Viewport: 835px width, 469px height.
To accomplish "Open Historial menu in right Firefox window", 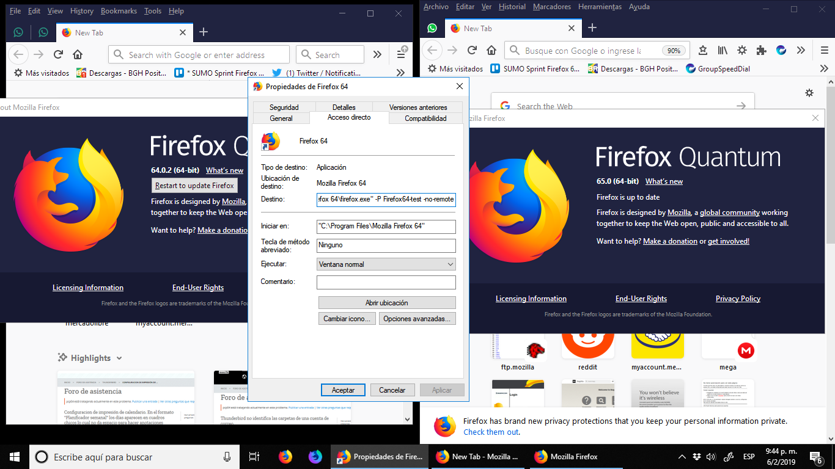I will (x=512, y=7).
